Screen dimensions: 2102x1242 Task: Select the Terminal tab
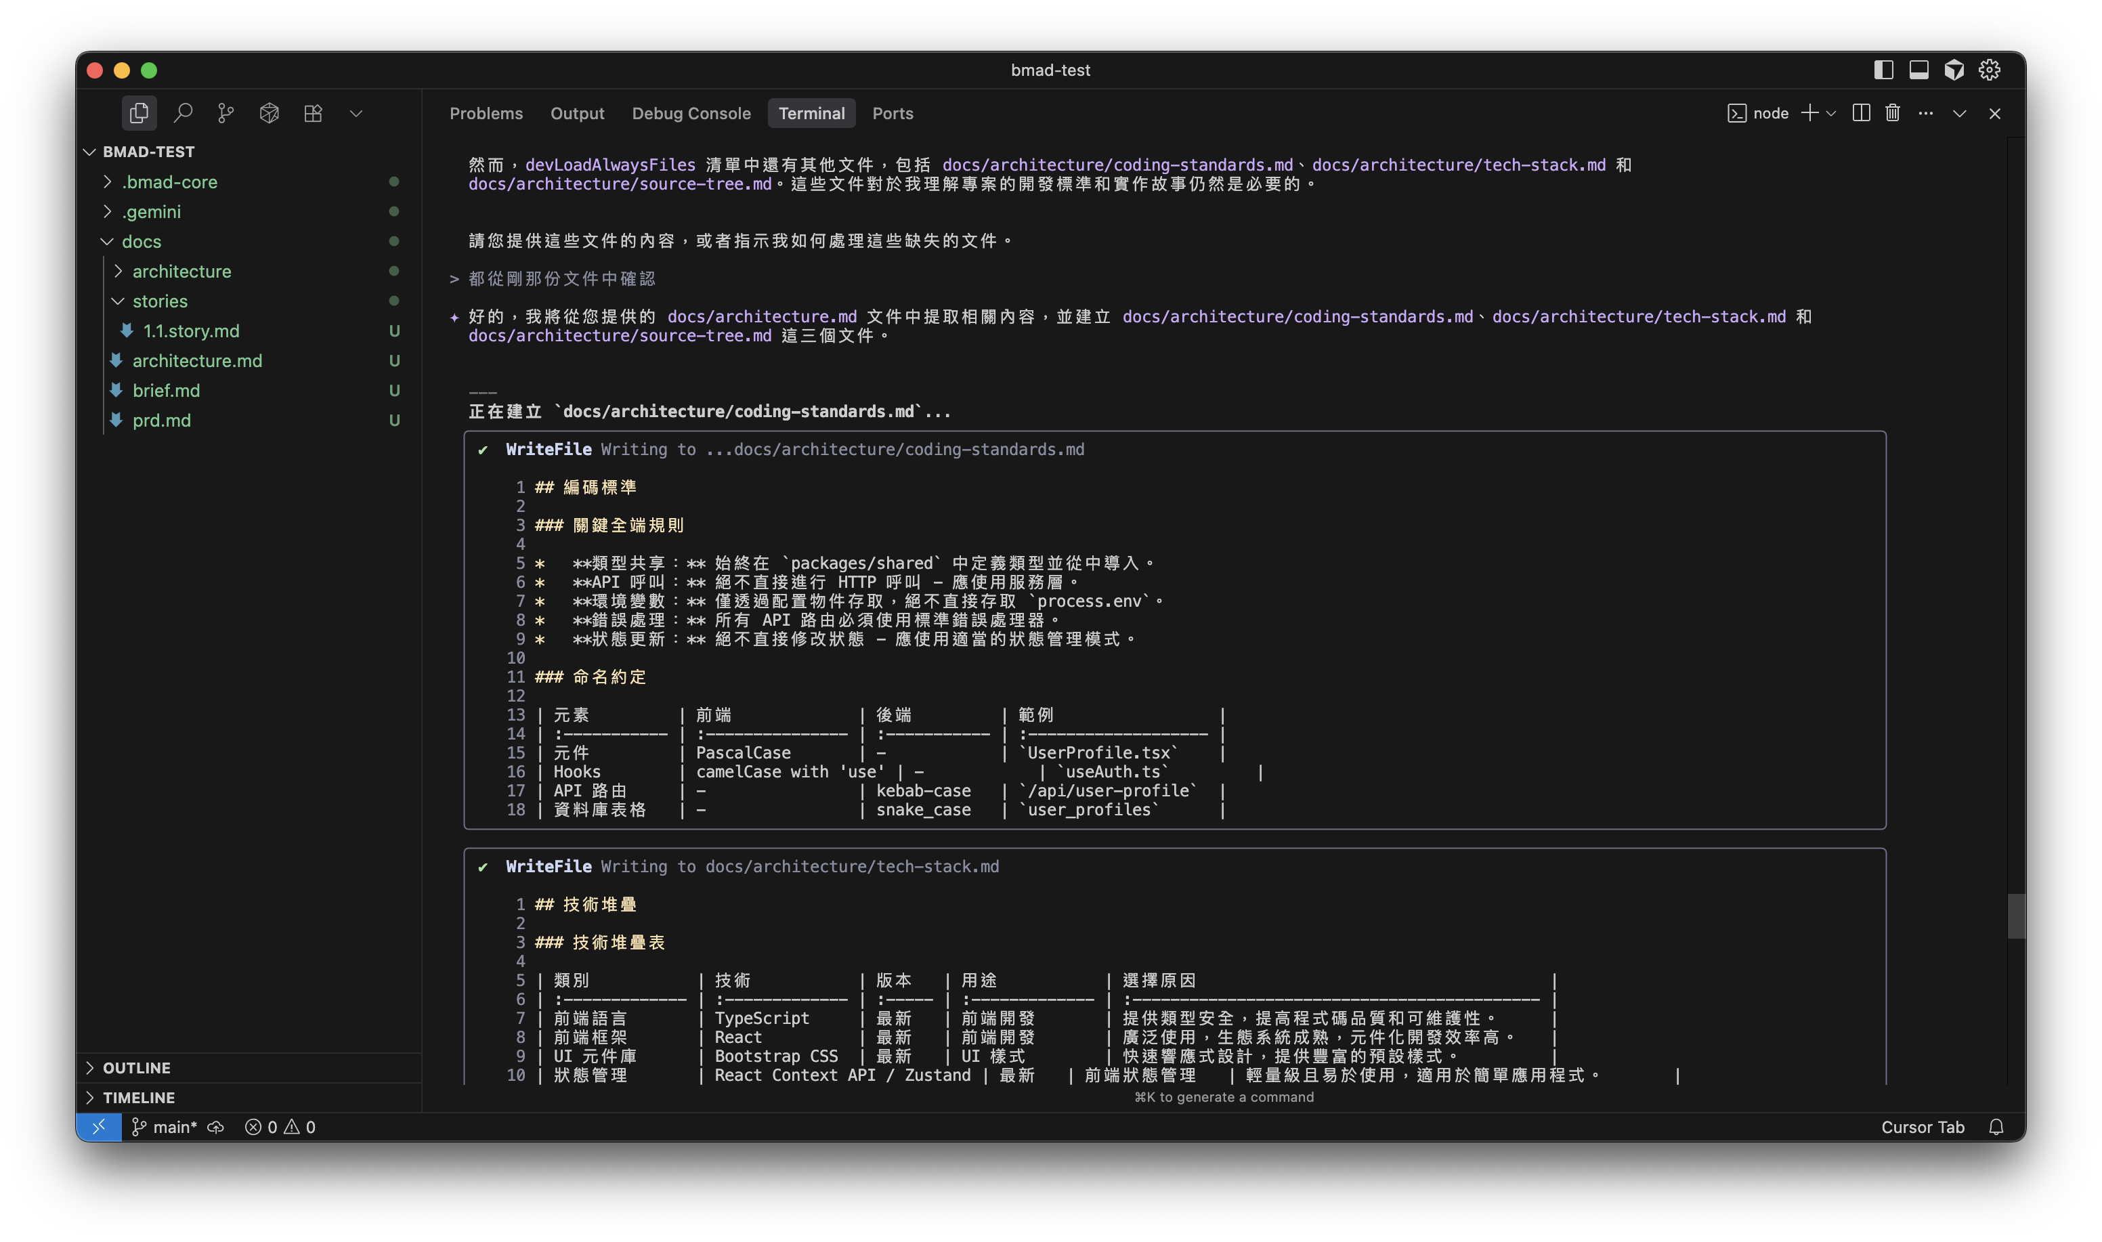point(812,114)
